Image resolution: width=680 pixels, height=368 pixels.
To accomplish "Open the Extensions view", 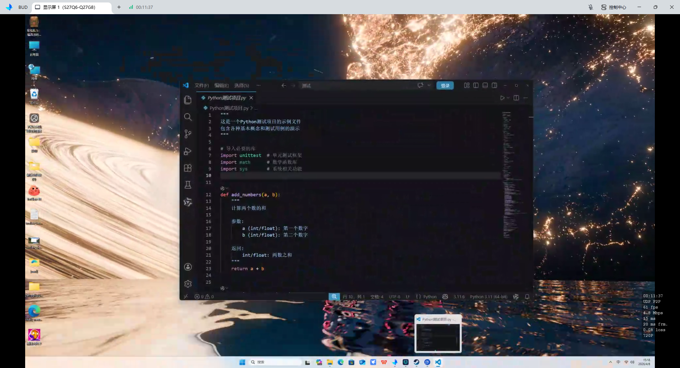I will tap(188, 168).
